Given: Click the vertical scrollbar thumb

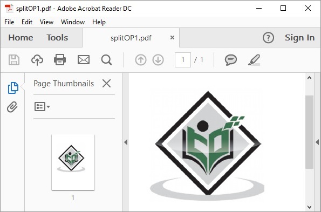Looking at the screenshot, I should [309, 132].
